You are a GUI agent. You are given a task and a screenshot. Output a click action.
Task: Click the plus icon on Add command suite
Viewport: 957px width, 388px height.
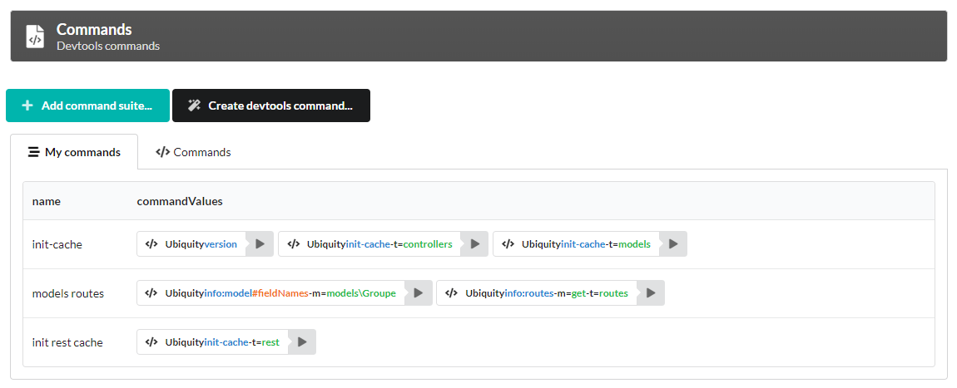27,106
